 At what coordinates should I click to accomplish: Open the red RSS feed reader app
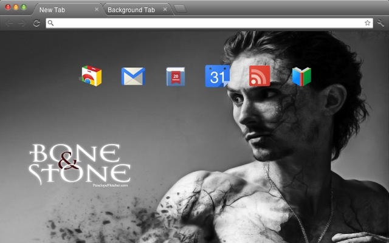(x=260, y=76)
